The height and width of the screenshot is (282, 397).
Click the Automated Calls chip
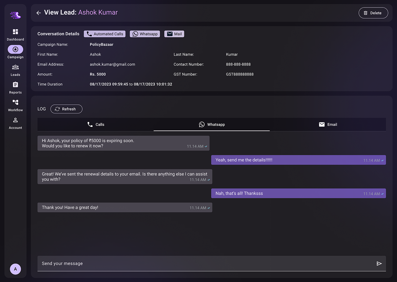[x=105, y=34]
